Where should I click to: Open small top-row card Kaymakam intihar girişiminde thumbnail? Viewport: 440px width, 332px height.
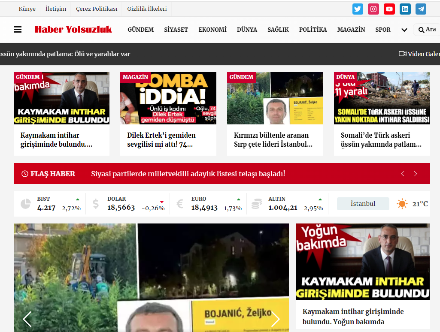61,98
